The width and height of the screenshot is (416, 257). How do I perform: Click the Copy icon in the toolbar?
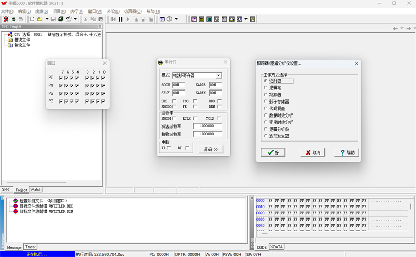93,19
